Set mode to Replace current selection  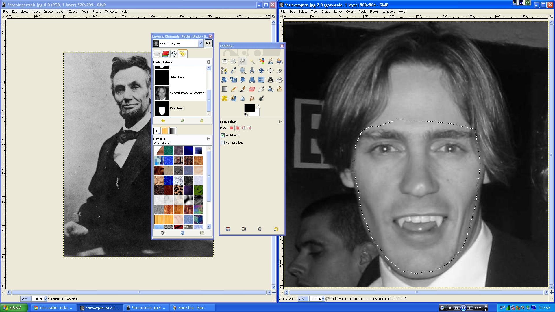pos(231,128)
